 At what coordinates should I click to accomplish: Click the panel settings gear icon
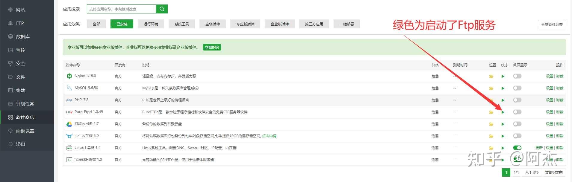(x=10, y=131)
